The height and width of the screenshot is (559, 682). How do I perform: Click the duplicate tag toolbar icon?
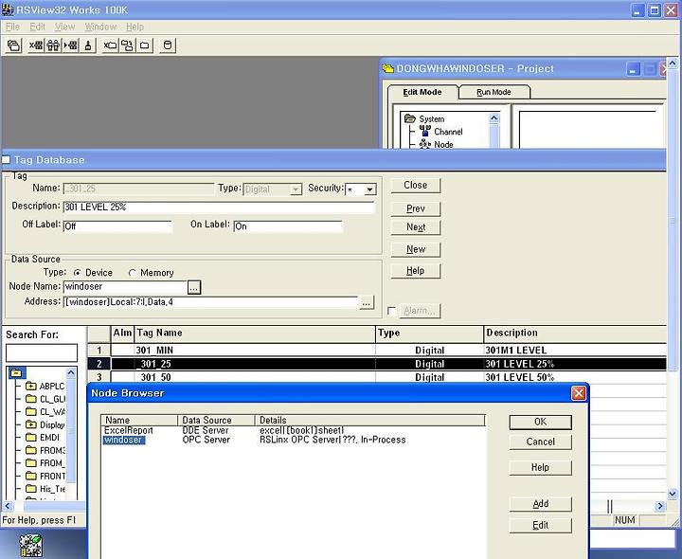pos(53,45)
